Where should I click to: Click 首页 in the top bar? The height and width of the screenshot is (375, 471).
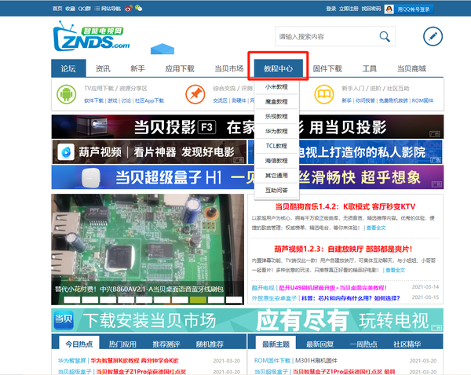coord(57,9)
